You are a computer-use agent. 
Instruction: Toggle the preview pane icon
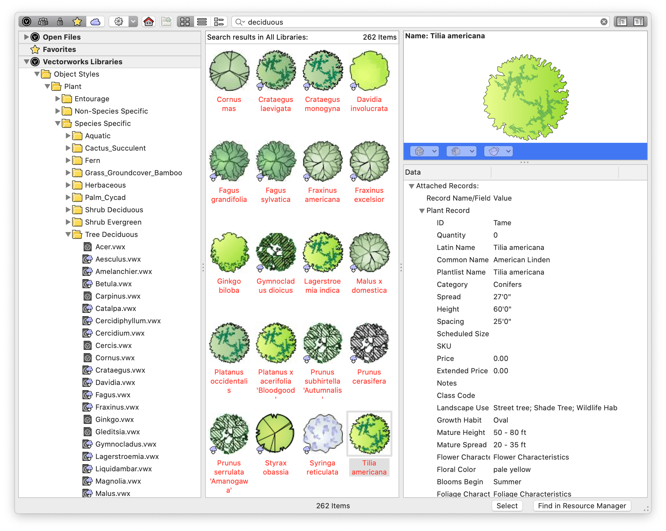638,22
